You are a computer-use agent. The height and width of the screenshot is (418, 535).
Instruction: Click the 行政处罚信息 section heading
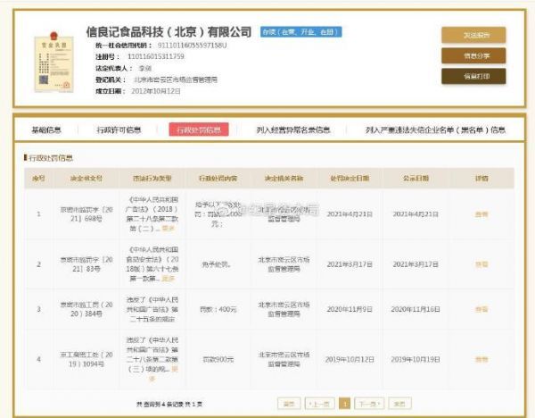coord(51,158)
